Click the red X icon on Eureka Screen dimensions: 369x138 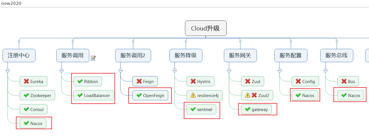26,81
